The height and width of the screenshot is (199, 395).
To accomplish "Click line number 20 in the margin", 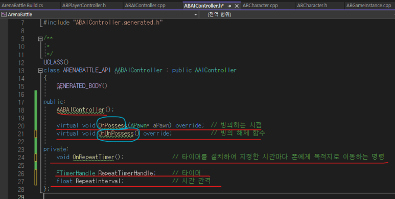I will (x=21, y=126).
